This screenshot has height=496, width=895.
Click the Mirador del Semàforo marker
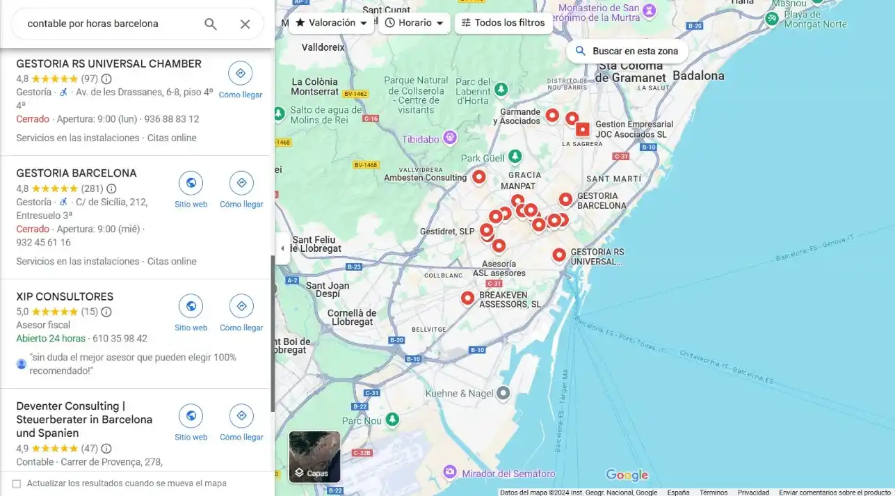click(x=450, y=473)
